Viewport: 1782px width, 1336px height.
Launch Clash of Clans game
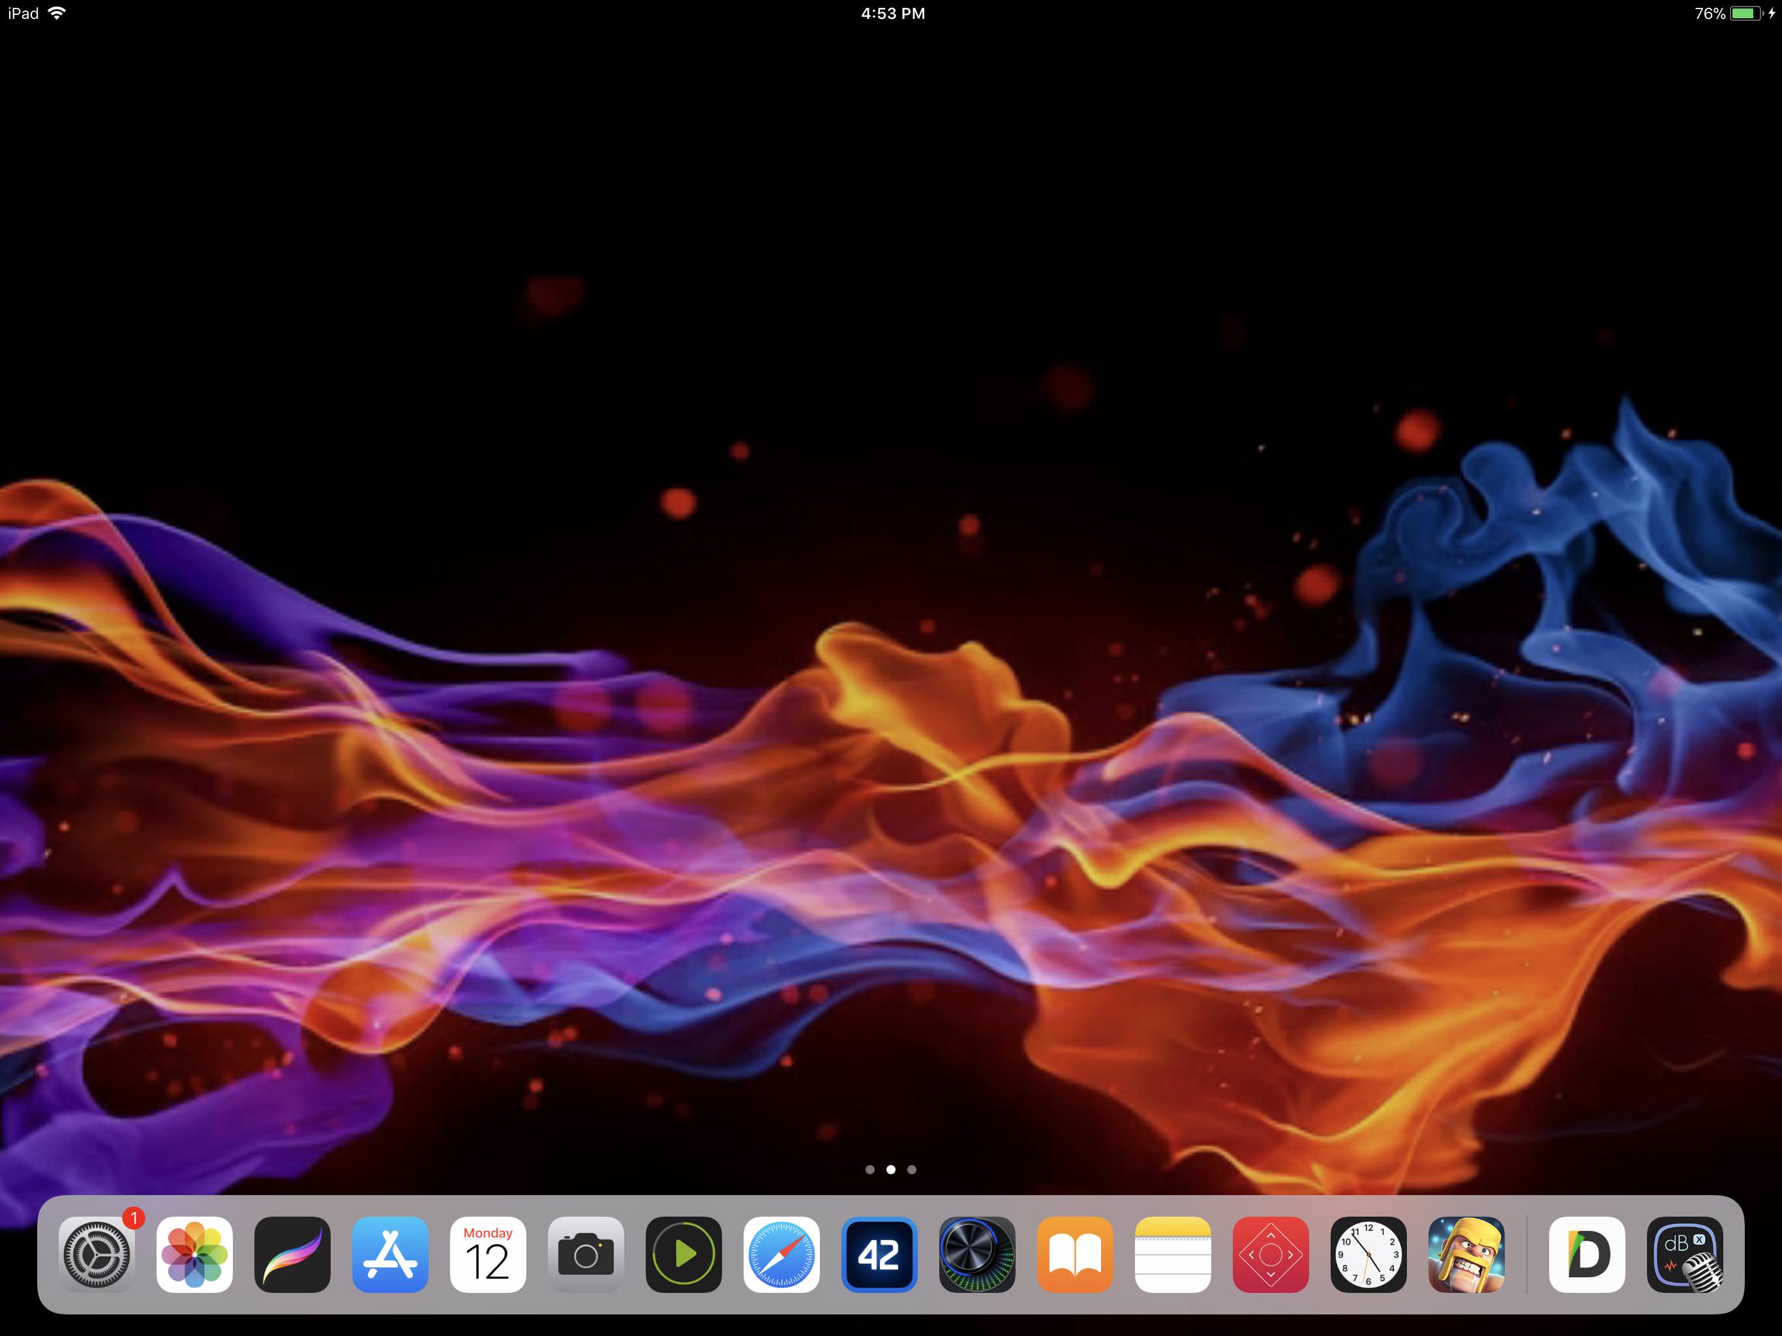tap(1466, 1254)
